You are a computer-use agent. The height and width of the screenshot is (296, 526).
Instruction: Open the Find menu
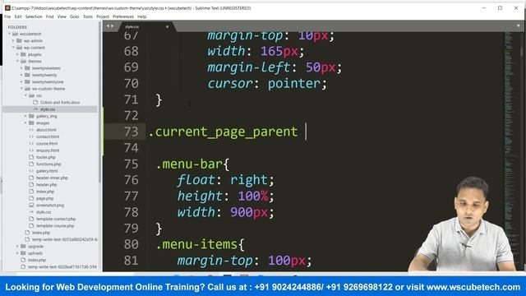(x=49, y=16)
